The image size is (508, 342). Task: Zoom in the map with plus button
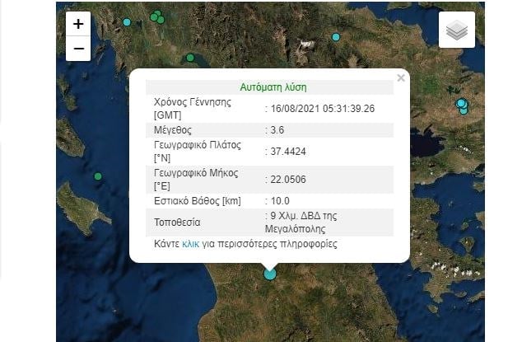click(78, 24)
